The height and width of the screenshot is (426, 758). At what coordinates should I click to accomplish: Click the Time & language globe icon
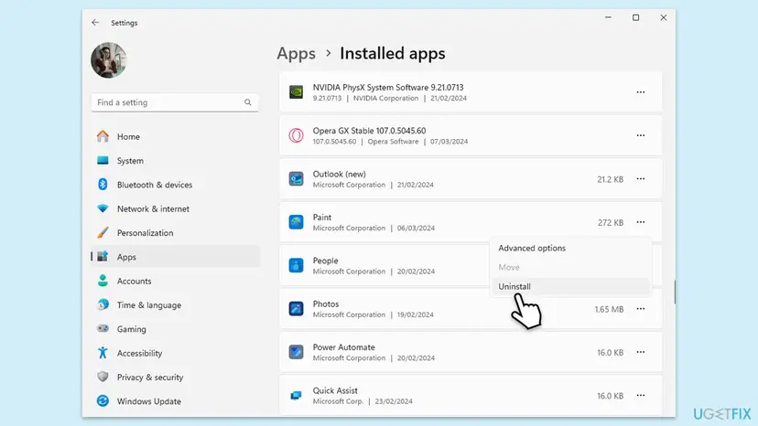pos(103,304)
